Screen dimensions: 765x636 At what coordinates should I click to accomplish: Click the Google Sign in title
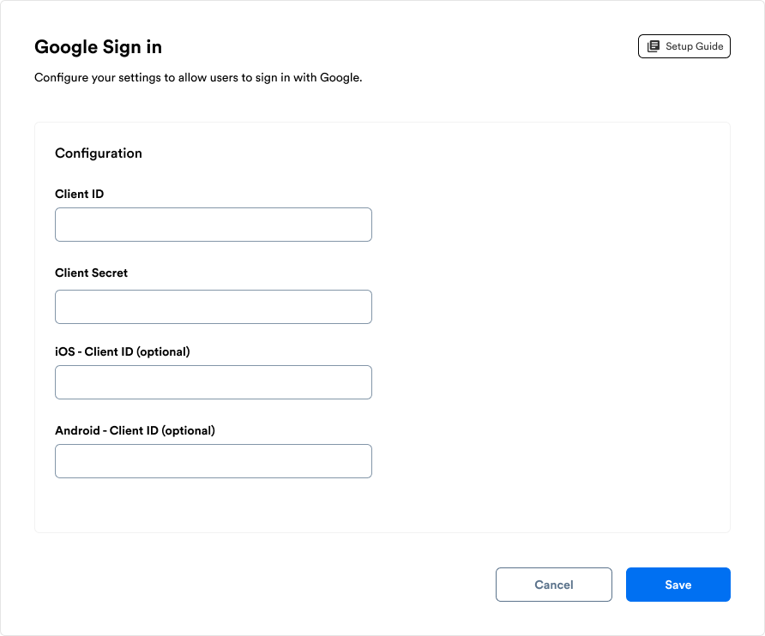pos(97,46)
